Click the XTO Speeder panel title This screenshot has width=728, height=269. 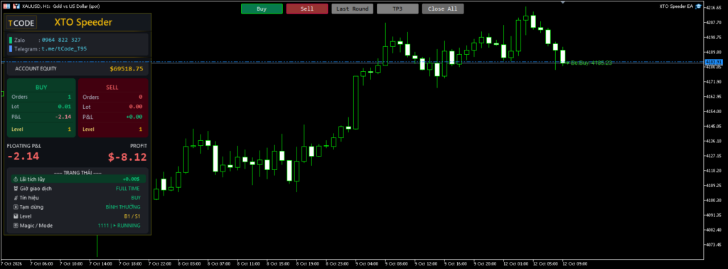[83, 22]
